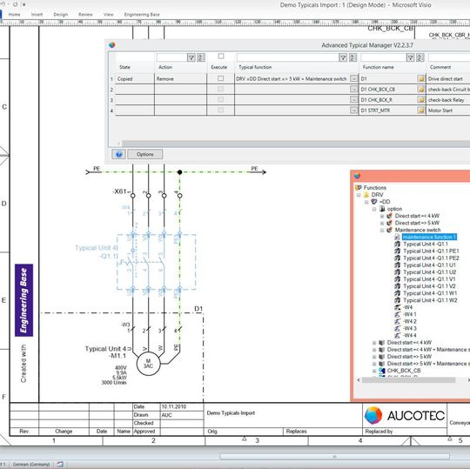This screenshot has width=470, height=469.
Task: Click the German (Germany) language indicator
Action: point(31,464)
